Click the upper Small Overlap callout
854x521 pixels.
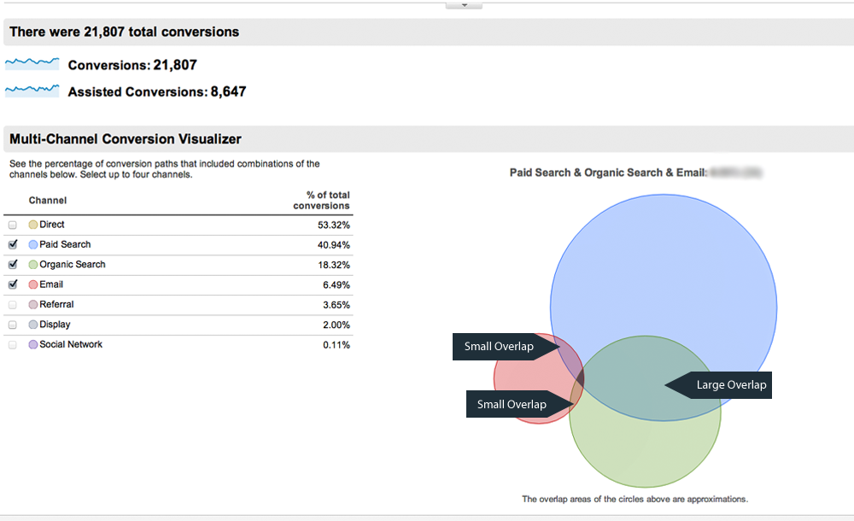[x=499, y=347]
